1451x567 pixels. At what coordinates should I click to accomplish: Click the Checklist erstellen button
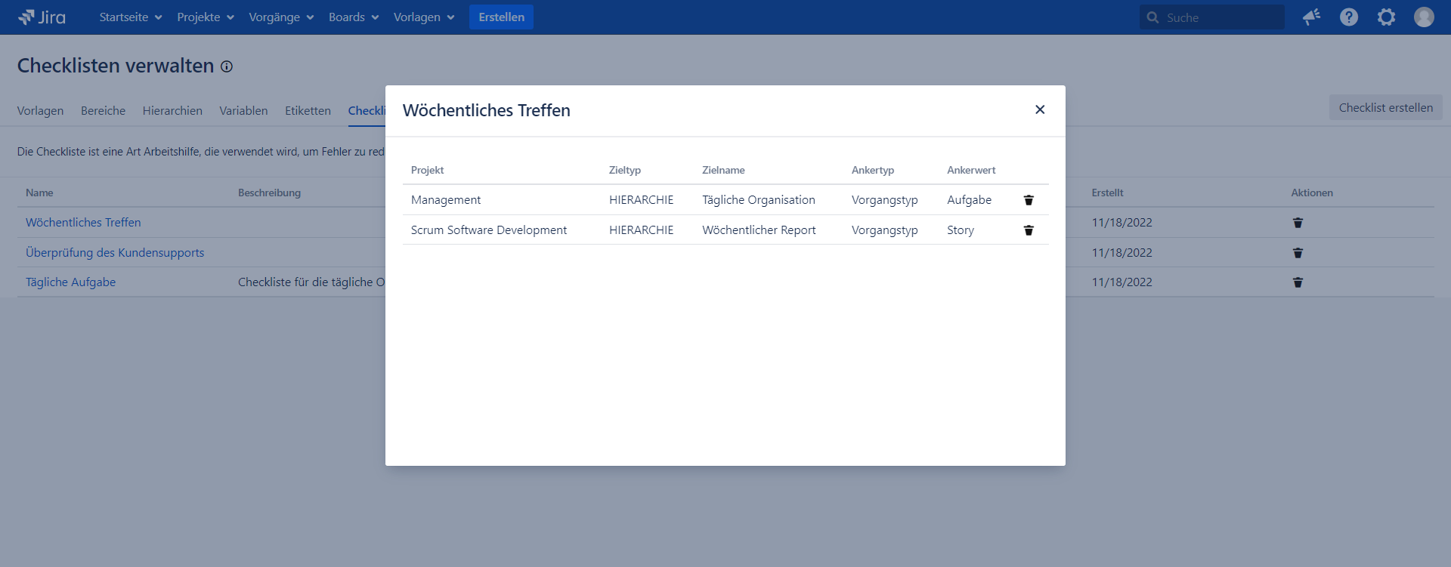1384,108
